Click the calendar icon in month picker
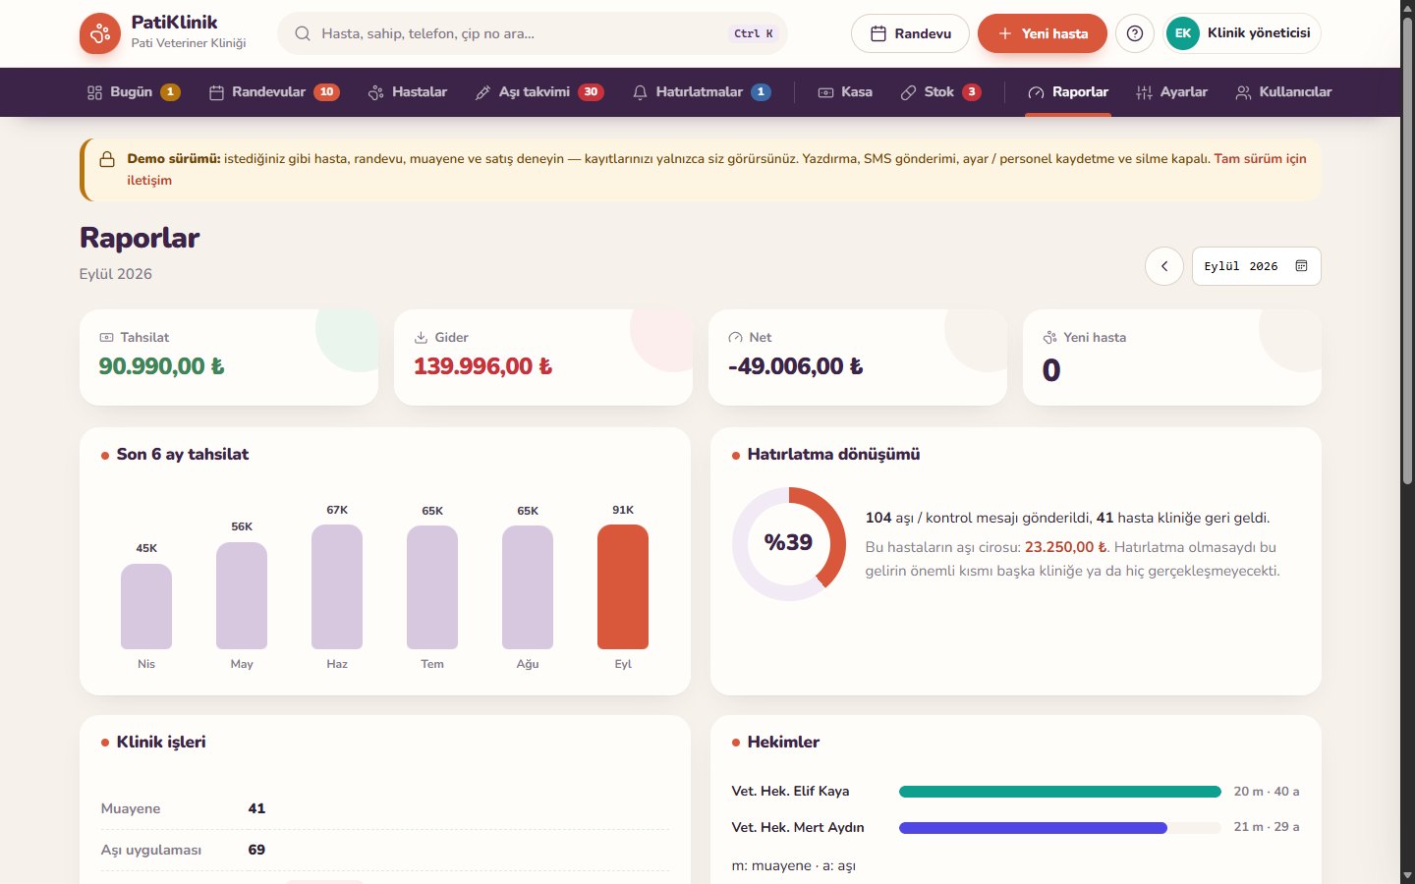The height and width of the screenshot is (884, 1415). (1301, 266)
